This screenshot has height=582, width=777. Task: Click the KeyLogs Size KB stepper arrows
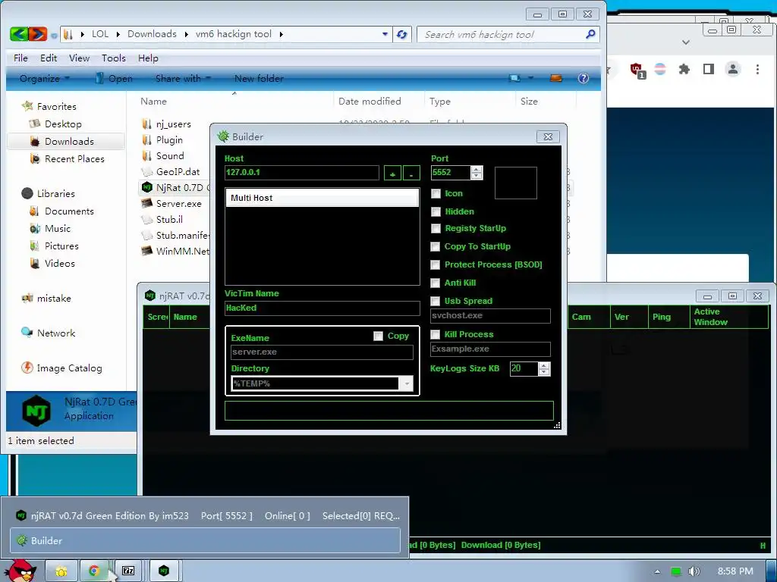[x=544, y=369]
